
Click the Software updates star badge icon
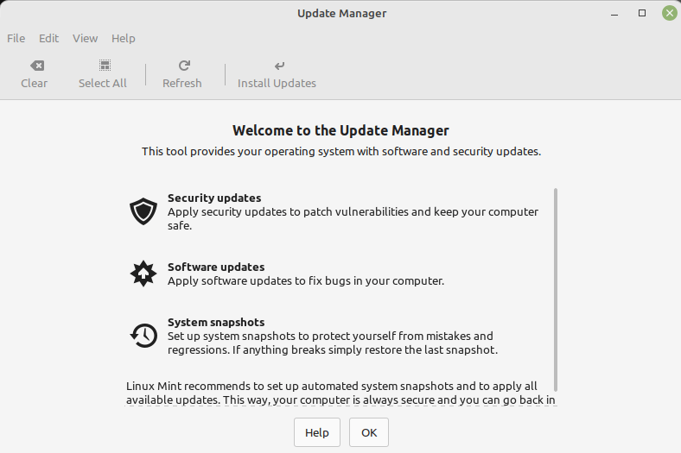coord(143,274)
